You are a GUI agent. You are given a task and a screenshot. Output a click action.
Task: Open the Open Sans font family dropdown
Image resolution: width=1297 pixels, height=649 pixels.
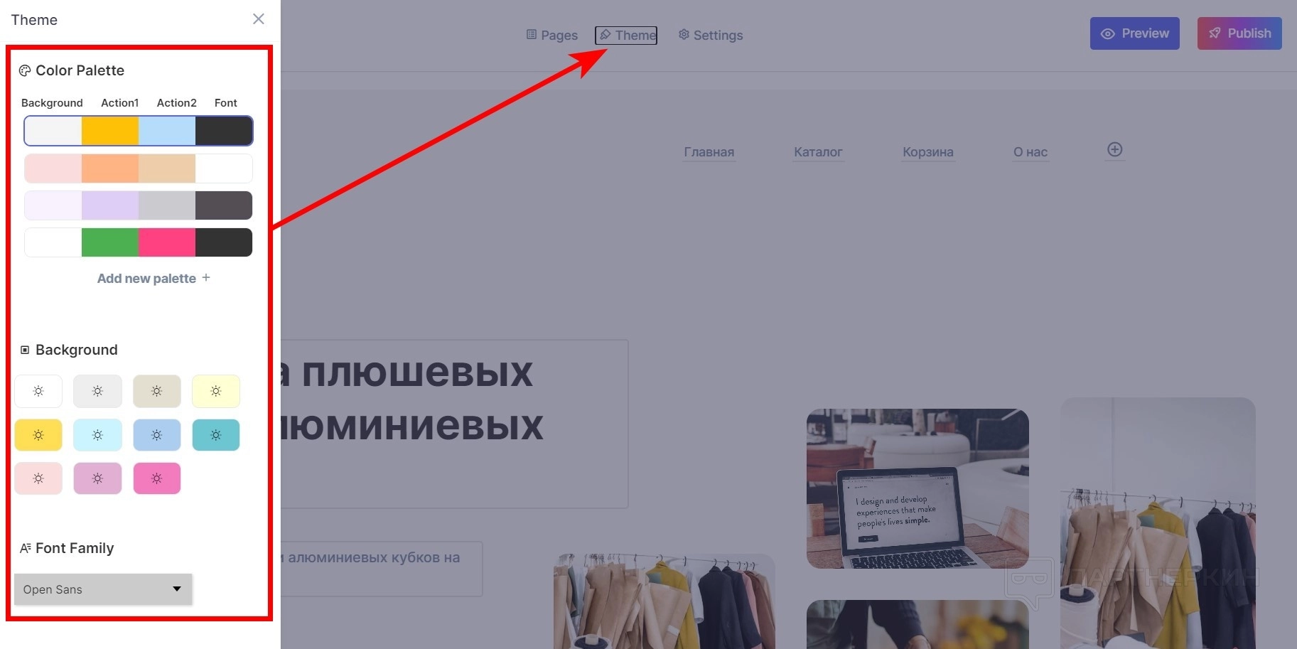point(103,589)
